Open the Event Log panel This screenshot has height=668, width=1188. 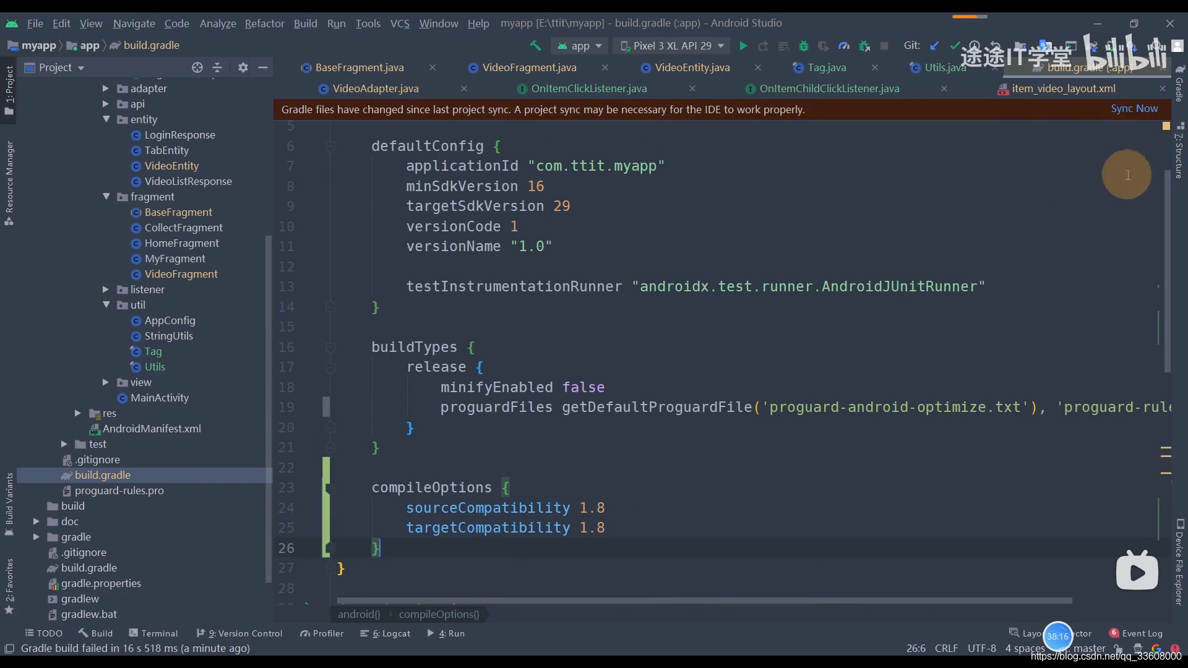pyautogui.click(x=1136, y=633)
